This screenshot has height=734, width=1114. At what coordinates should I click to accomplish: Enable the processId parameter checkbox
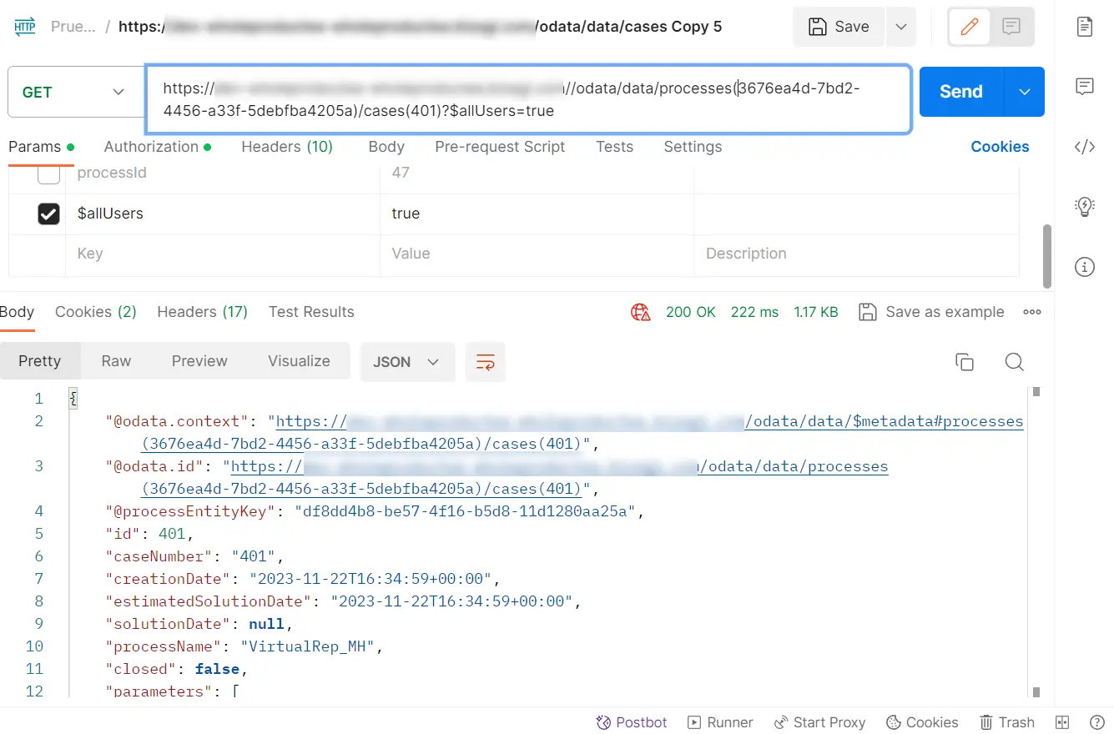[48, 174]
